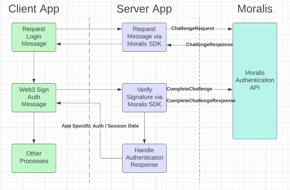The width and height of the screenshot is (290, 190).
Task: Click the Moralis column heading
Action: [255, 9]
